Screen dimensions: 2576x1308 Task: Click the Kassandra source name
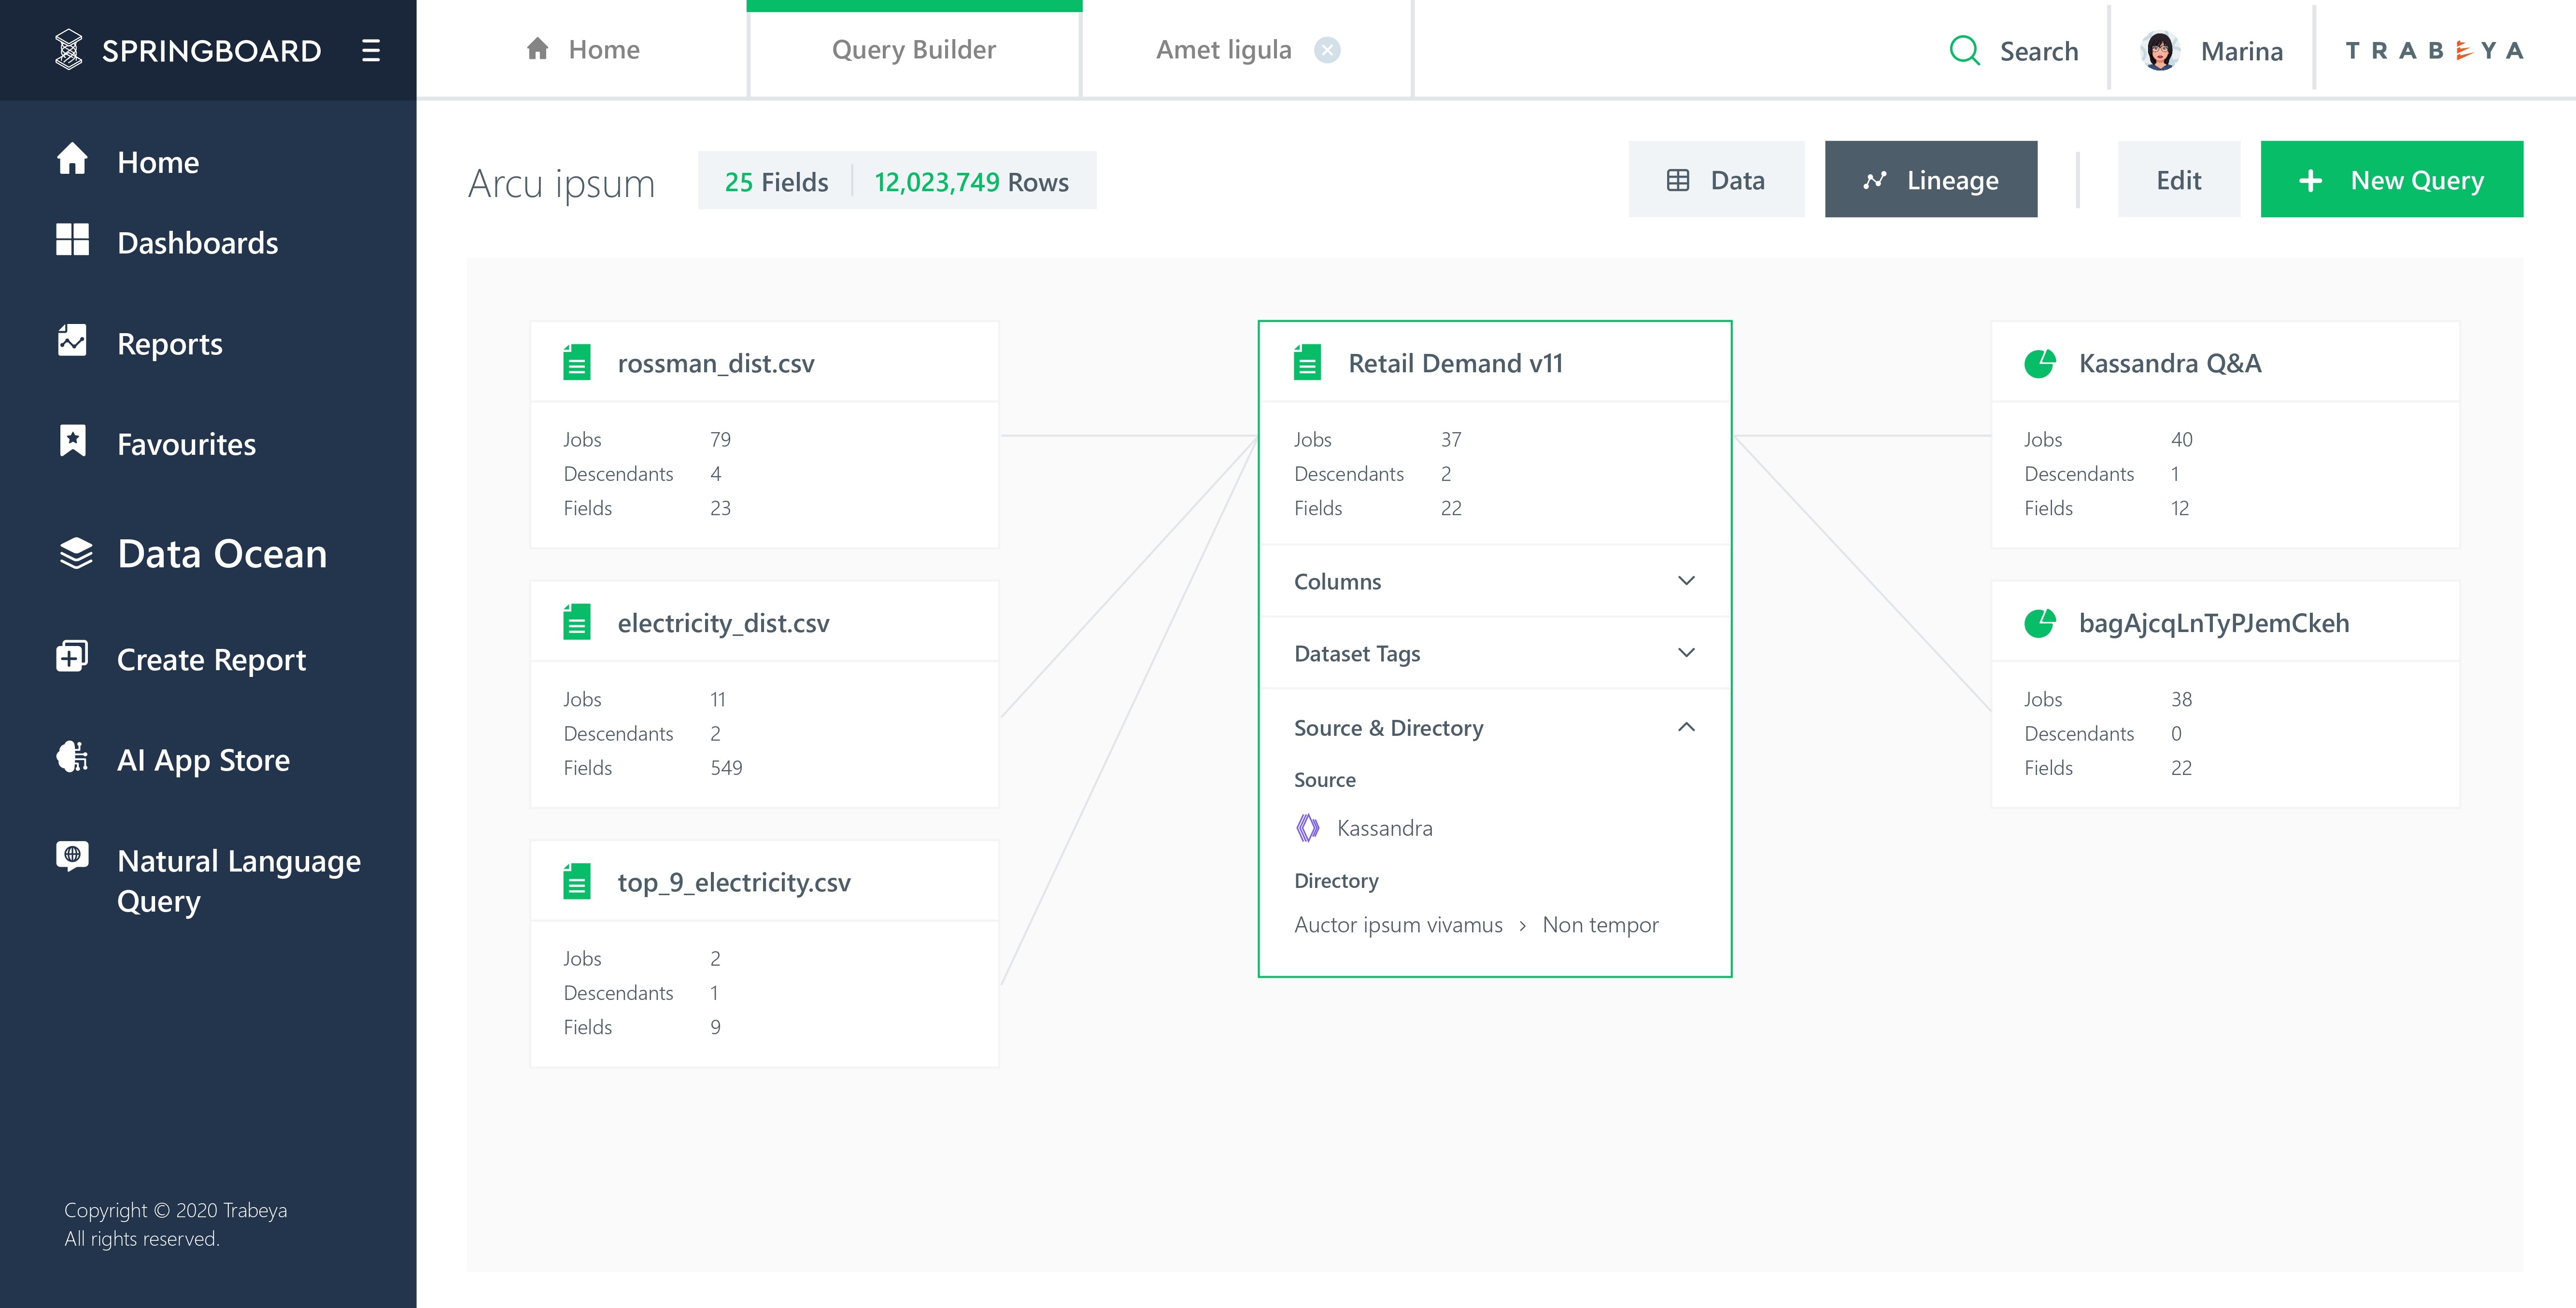pyautogui.click(x=1384, y=828)
